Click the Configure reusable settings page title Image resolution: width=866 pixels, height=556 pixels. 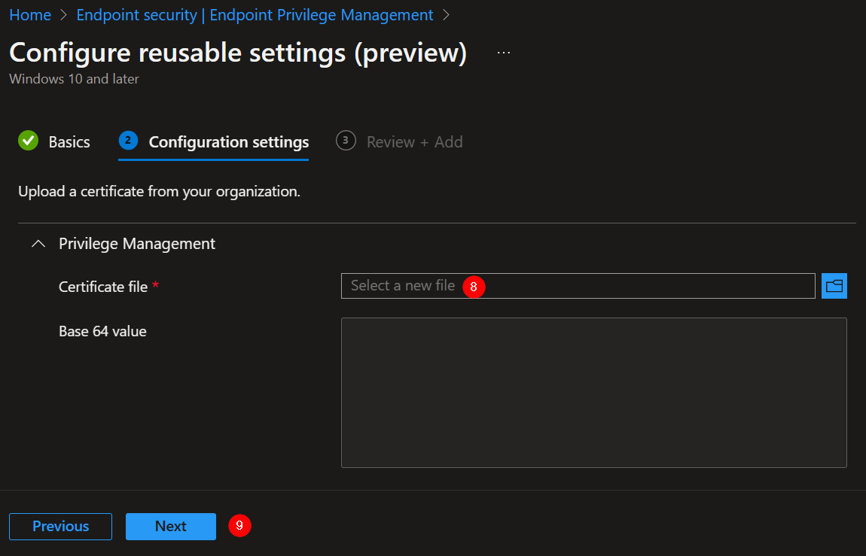tap(237, 53)
